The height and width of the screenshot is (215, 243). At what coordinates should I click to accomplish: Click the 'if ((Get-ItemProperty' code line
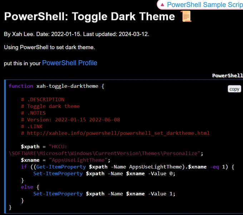pyautogui.click(x=128, y=167)
